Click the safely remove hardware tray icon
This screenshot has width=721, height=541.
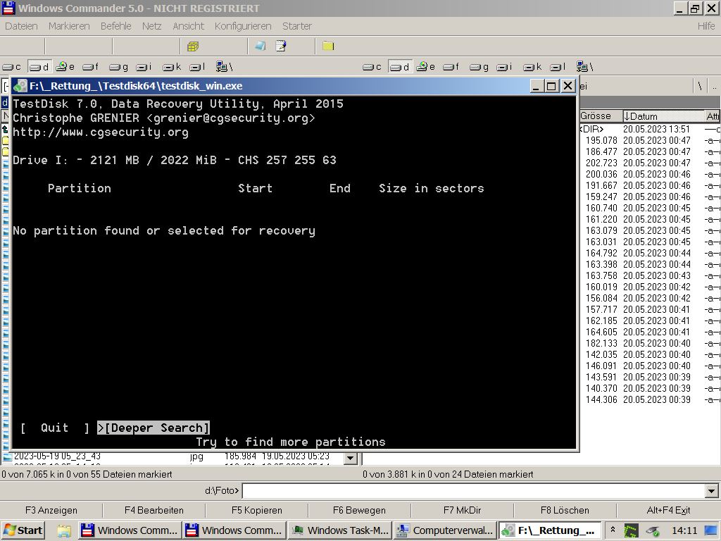click(x=652, y=531)
